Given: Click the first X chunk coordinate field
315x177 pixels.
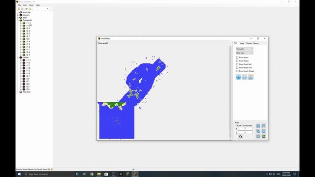Looking at the screenshot, I should pos(241,129).
